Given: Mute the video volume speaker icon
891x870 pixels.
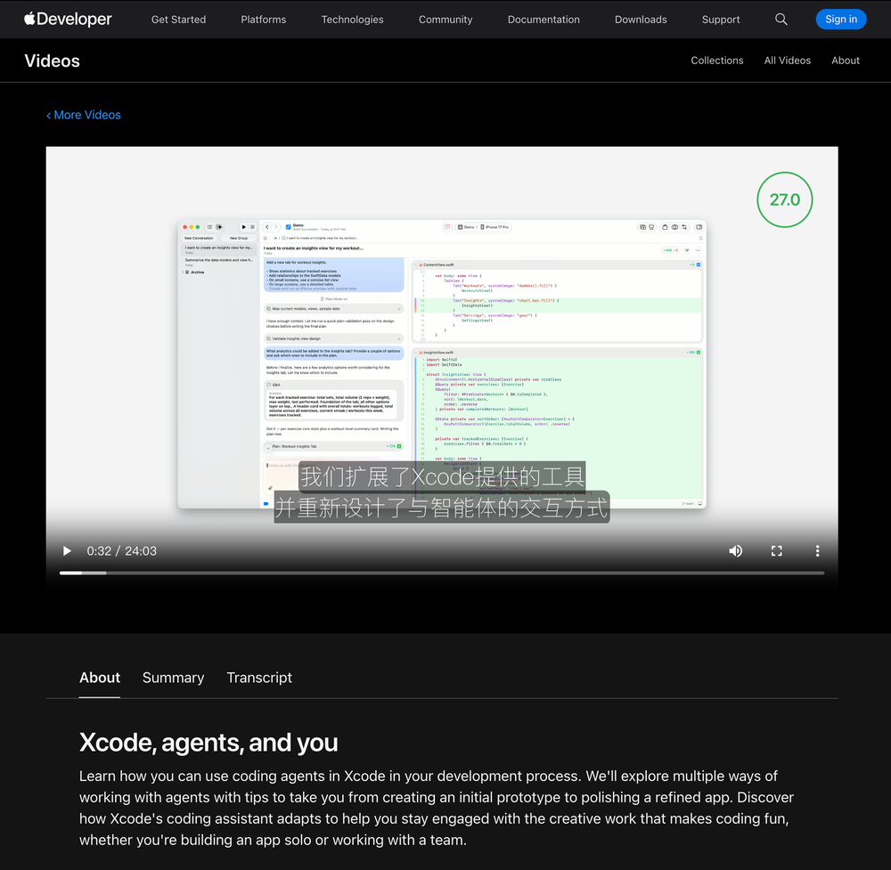Looking at the screenshot, I should click(735, 551).
